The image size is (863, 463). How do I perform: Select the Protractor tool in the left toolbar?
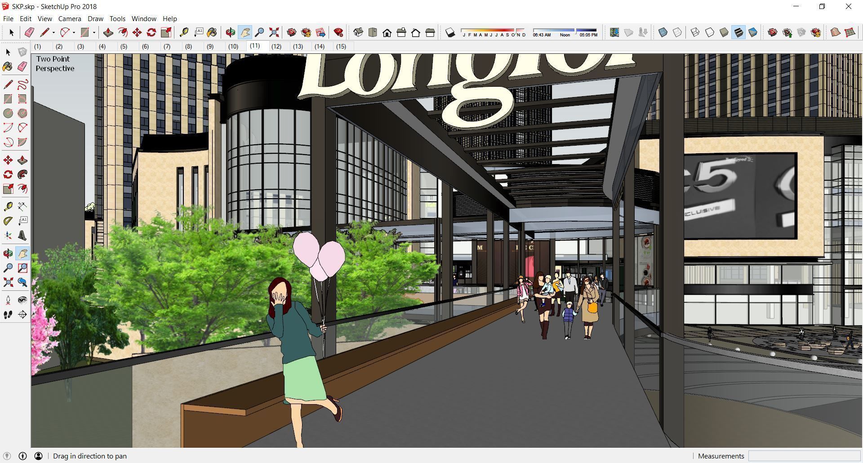point(8,221)
